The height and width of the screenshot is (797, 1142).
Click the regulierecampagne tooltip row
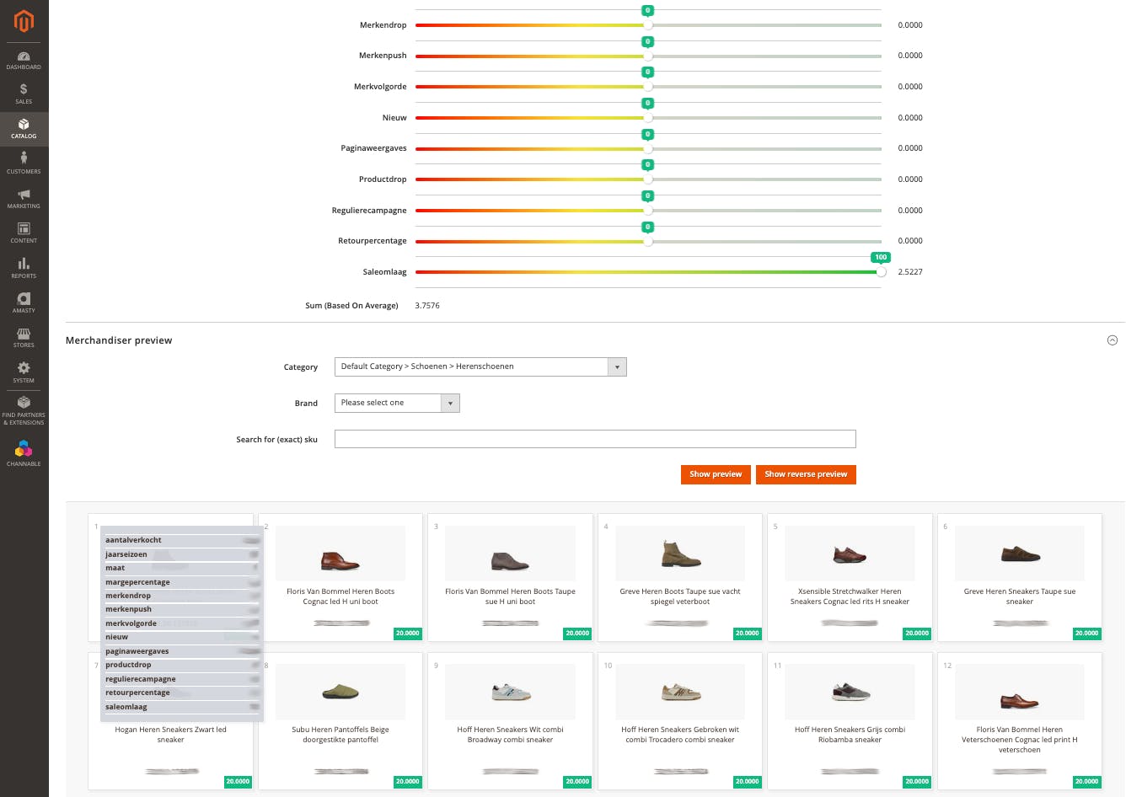tap(182, 679)
